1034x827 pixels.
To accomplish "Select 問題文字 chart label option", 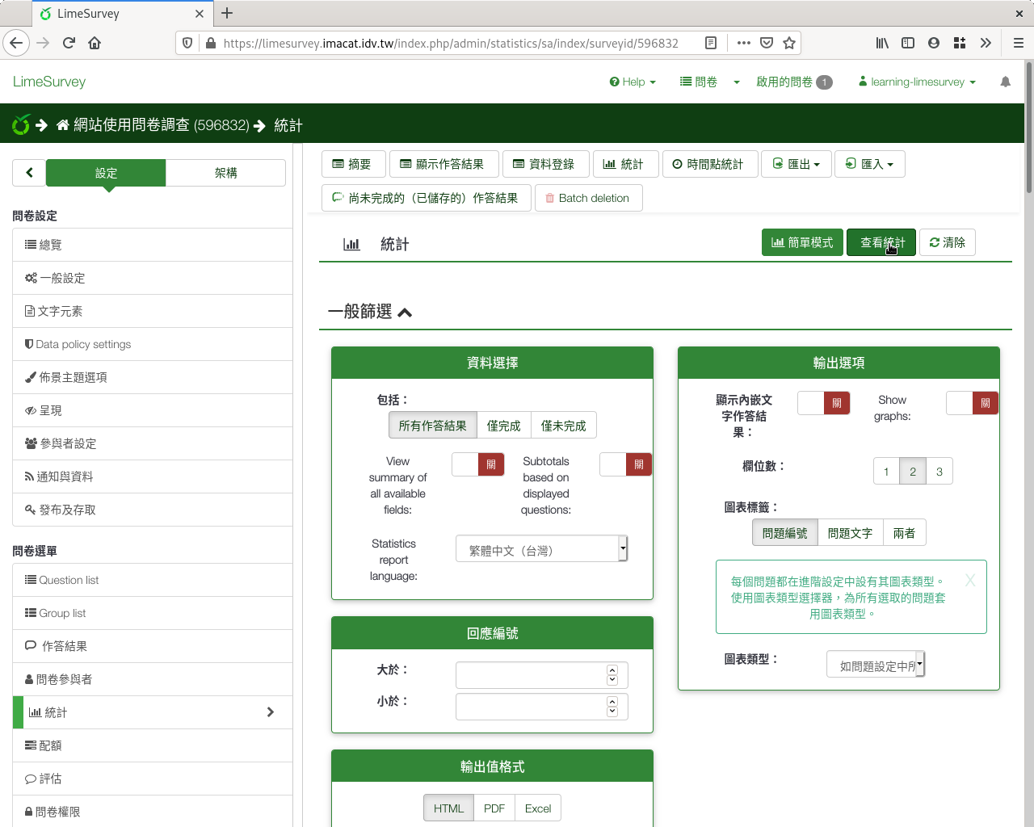I will coord(850,533).
